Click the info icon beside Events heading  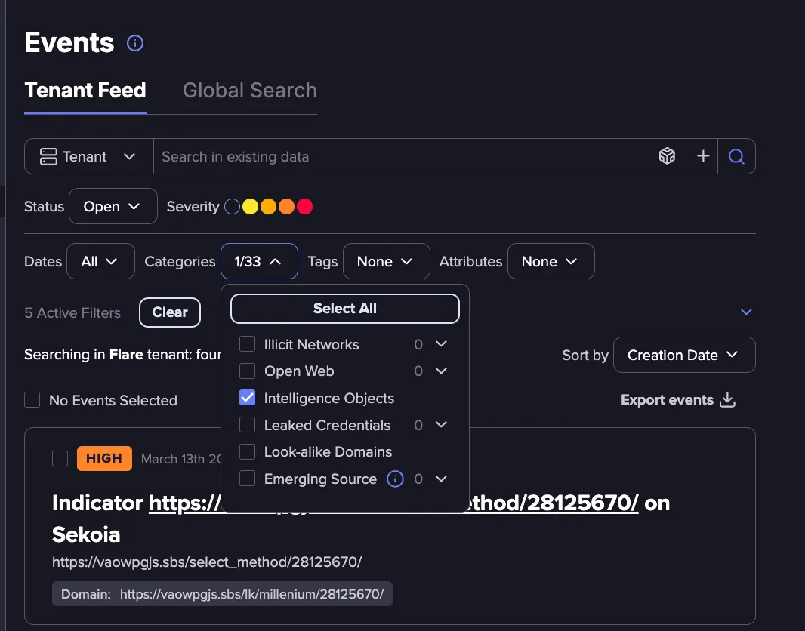click(x=135, y=43)
